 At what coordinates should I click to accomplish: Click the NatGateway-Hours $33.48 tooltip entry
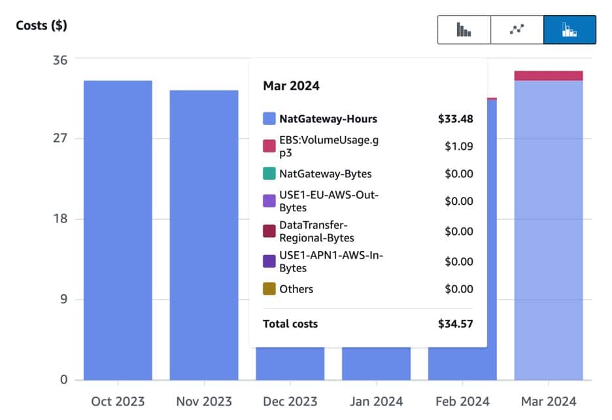(x=367, y=118)
